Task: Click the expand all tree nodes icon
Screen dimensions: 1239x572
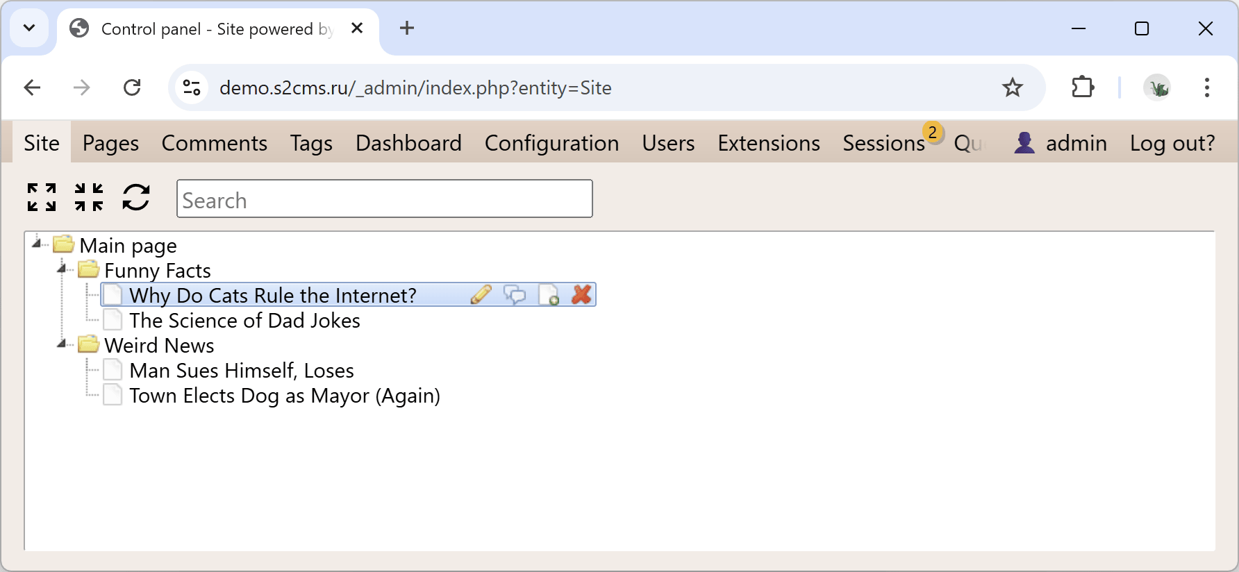Action: point(42,197)
